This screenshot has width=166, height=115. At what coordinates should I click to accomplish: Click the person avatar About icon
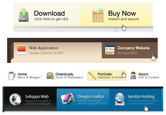coord(133,75)
